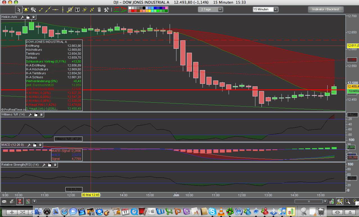The height and width of the screenshot is (217, 359).
Task: Pick the black color swatch
Action: coord(144,8)
